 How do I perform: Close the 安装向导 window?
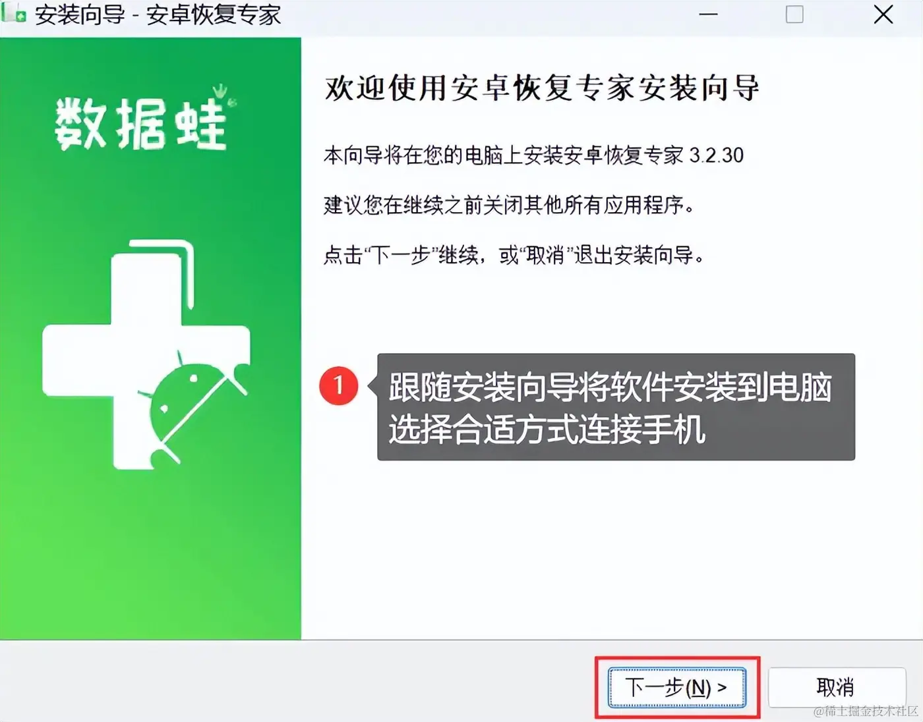pyautogui.click(x=883, y=14)
